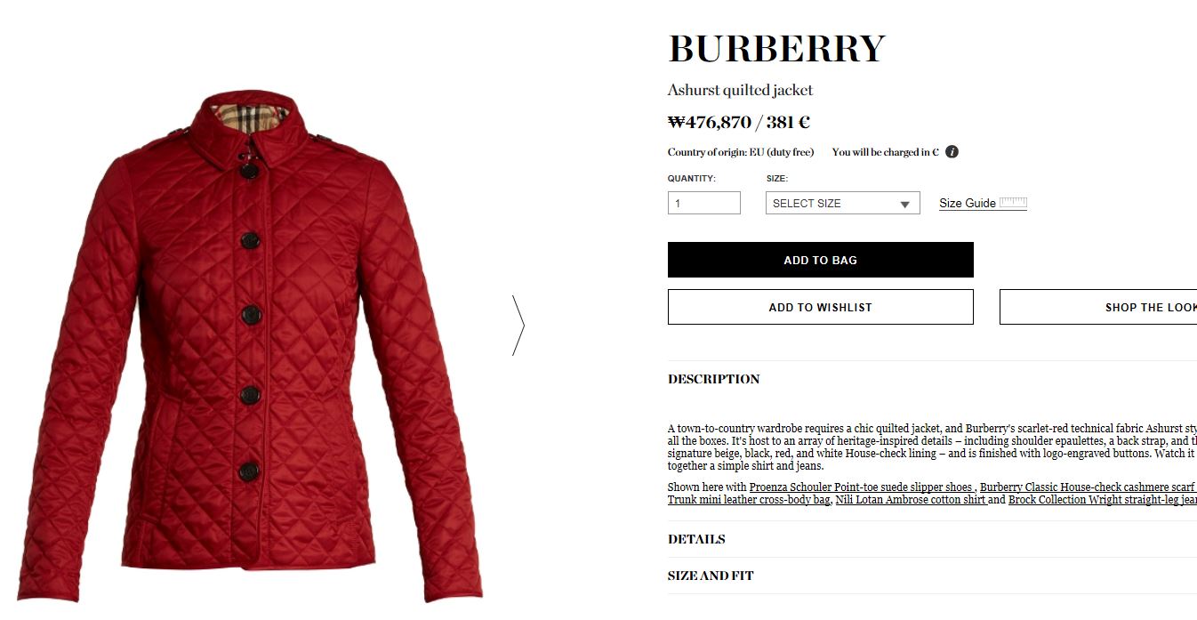The height and width of the screenshot is (620, 1197).
Task: Show the next product image arrow
Action: click(x=518, y=325)
